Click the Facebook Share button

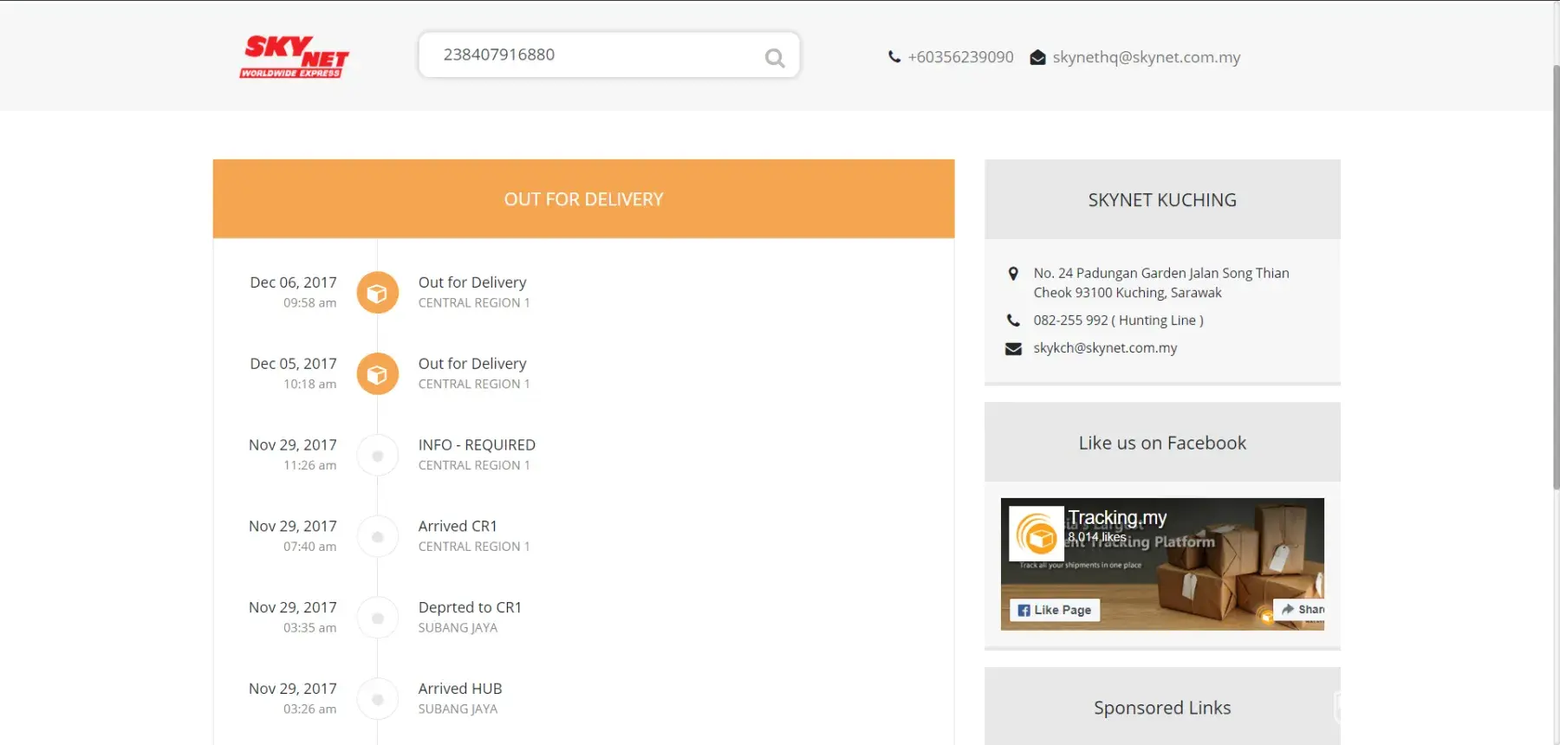1299,610
